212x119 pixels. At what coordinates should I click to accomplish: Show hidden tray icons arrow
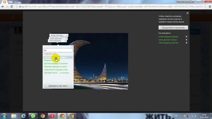(x=181, y=116)
